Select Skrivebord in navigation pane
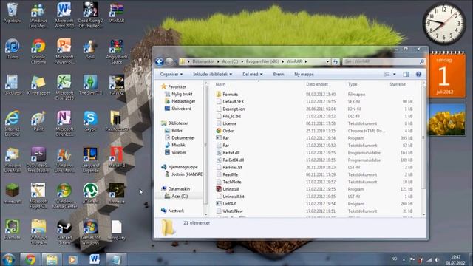473x266 pixels. 178,109
